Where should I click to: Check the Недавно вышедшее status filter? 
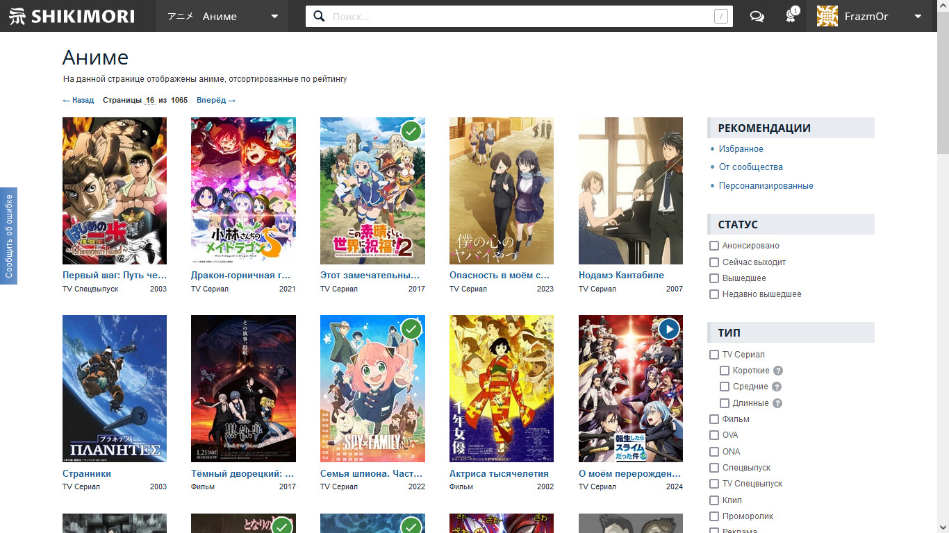pos(714,294)
